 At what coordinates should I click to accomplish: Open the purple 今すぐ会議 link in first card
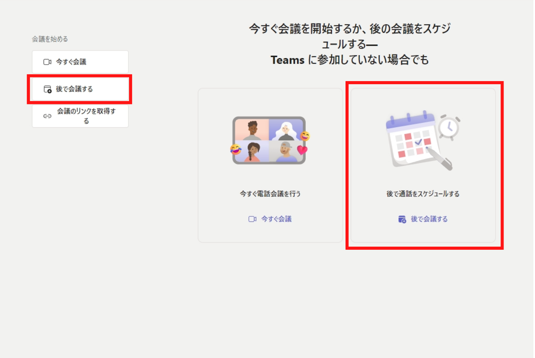[276, 219]
